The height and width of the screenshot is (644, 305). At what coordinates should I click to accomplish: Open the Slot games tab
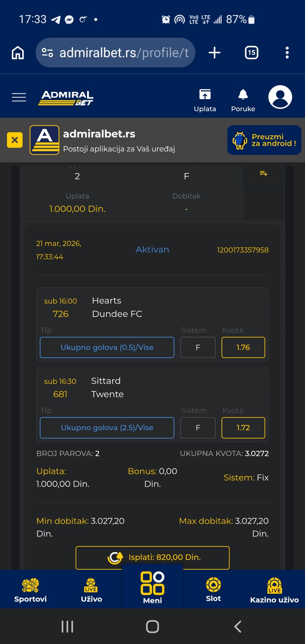click(x=213, y=590)
